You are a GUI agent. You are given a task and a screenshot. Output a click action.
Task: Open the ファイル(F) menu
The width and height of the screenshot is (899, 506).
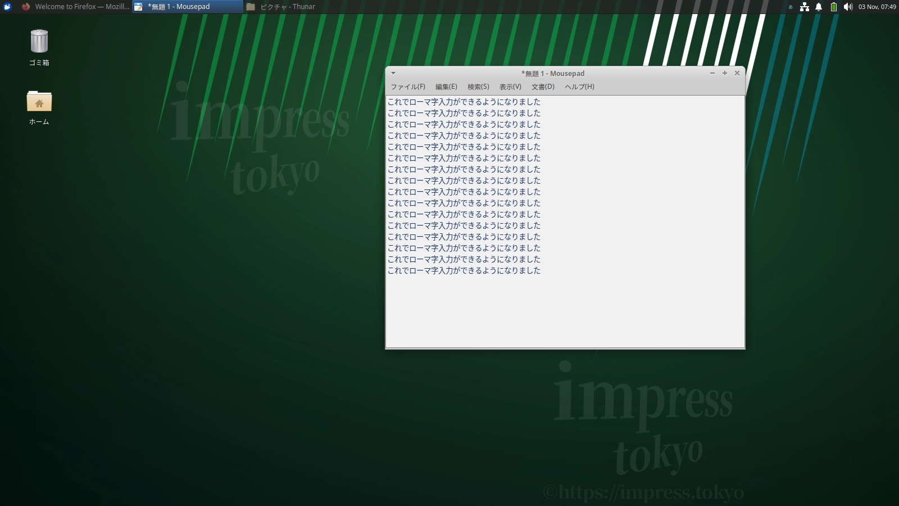tap(408, 87)
